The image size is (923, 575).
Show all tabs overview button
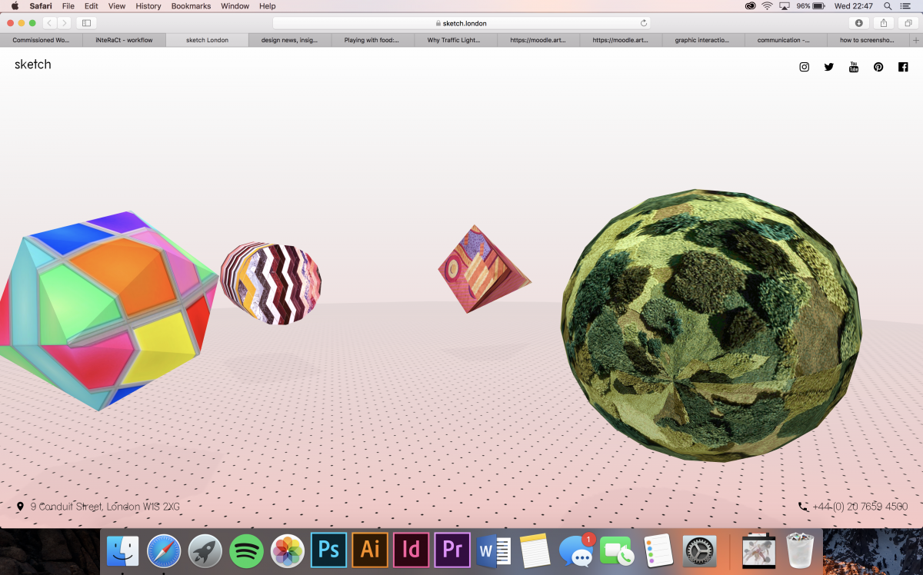(x=908, y=23)
